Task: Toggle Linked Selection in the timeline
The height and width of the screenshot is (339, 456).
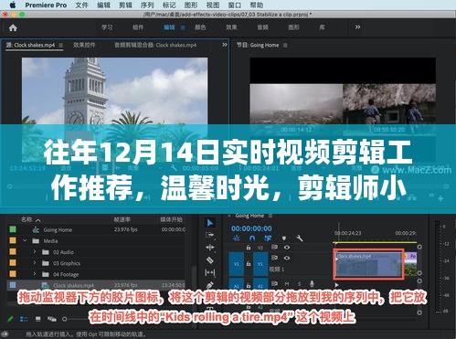Action: click(x=268, y=238)
